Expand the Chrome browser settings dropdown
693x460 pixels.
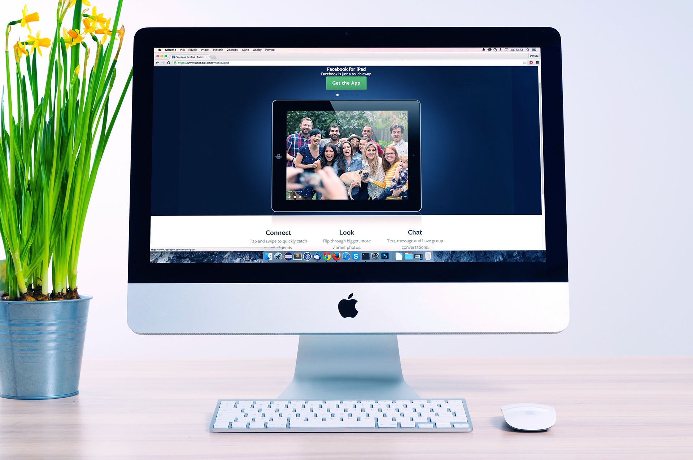539,63
